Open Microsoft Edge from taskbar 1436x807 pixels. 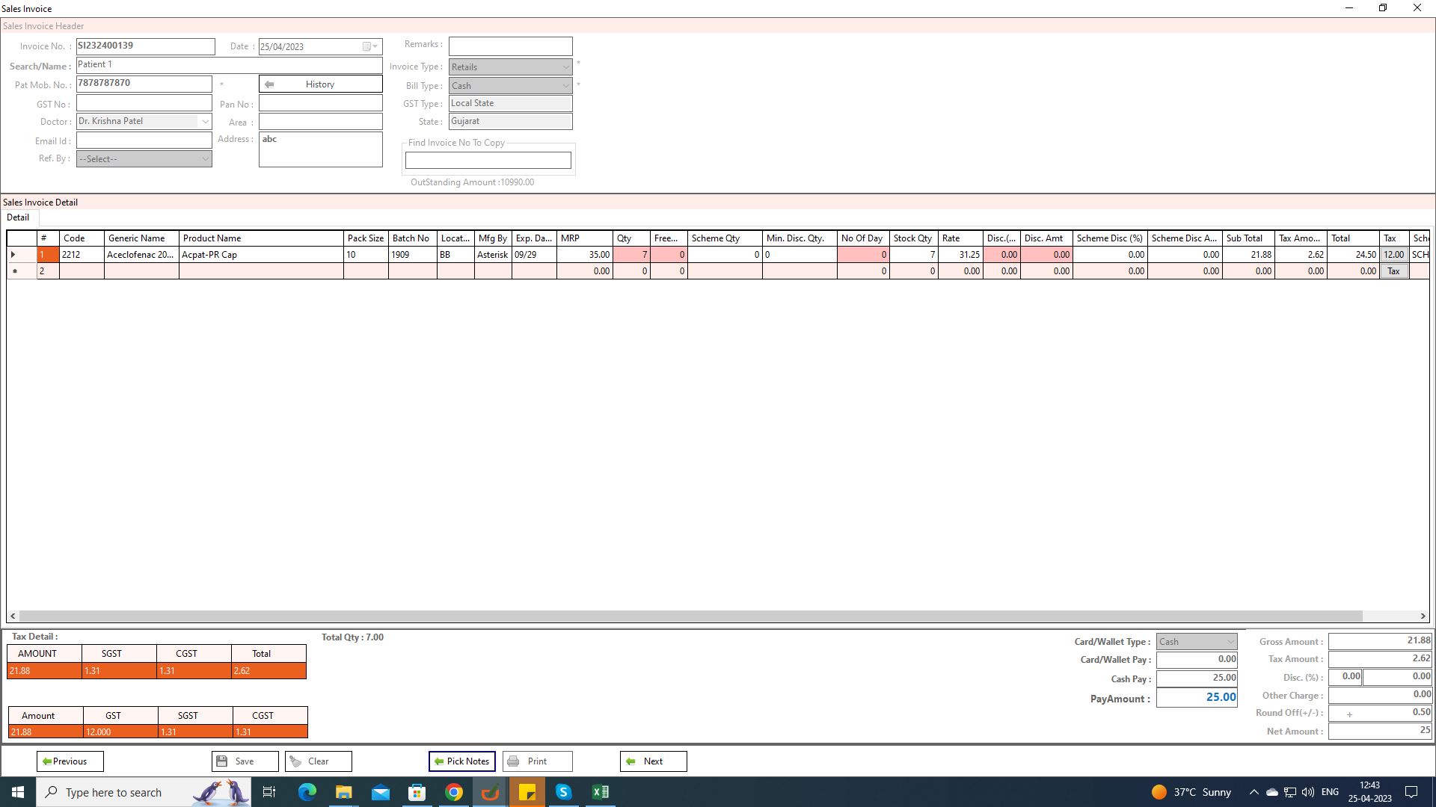(307, 792)
